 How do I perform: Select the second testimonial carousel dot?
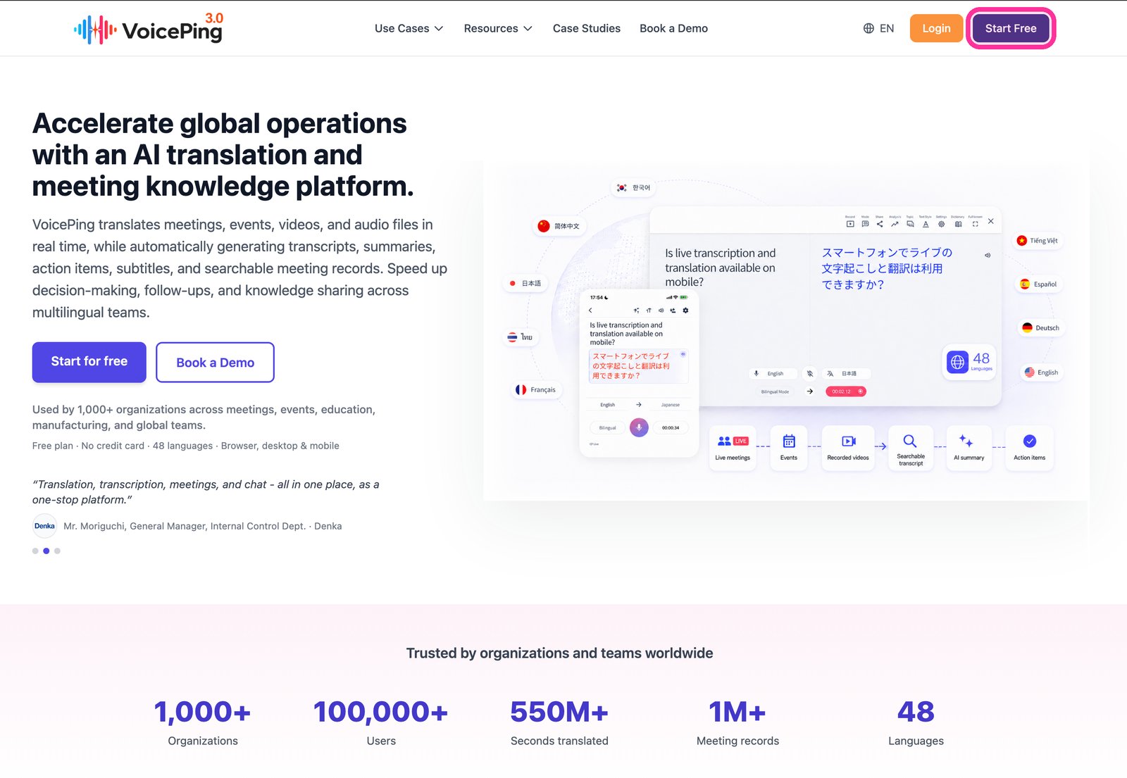(x=46, y=551)
